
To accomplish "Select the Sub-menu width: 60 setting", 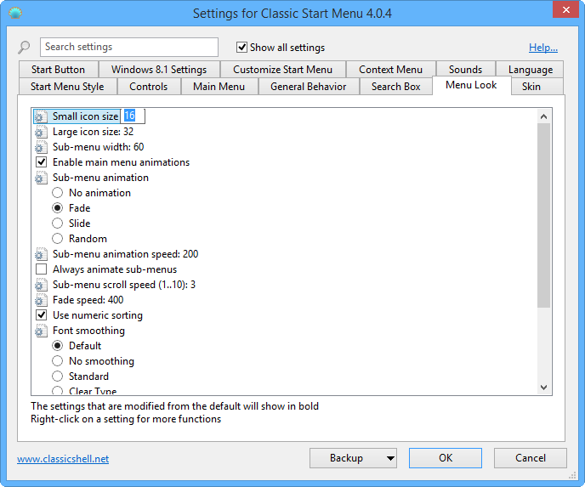I will pos(98,147).
